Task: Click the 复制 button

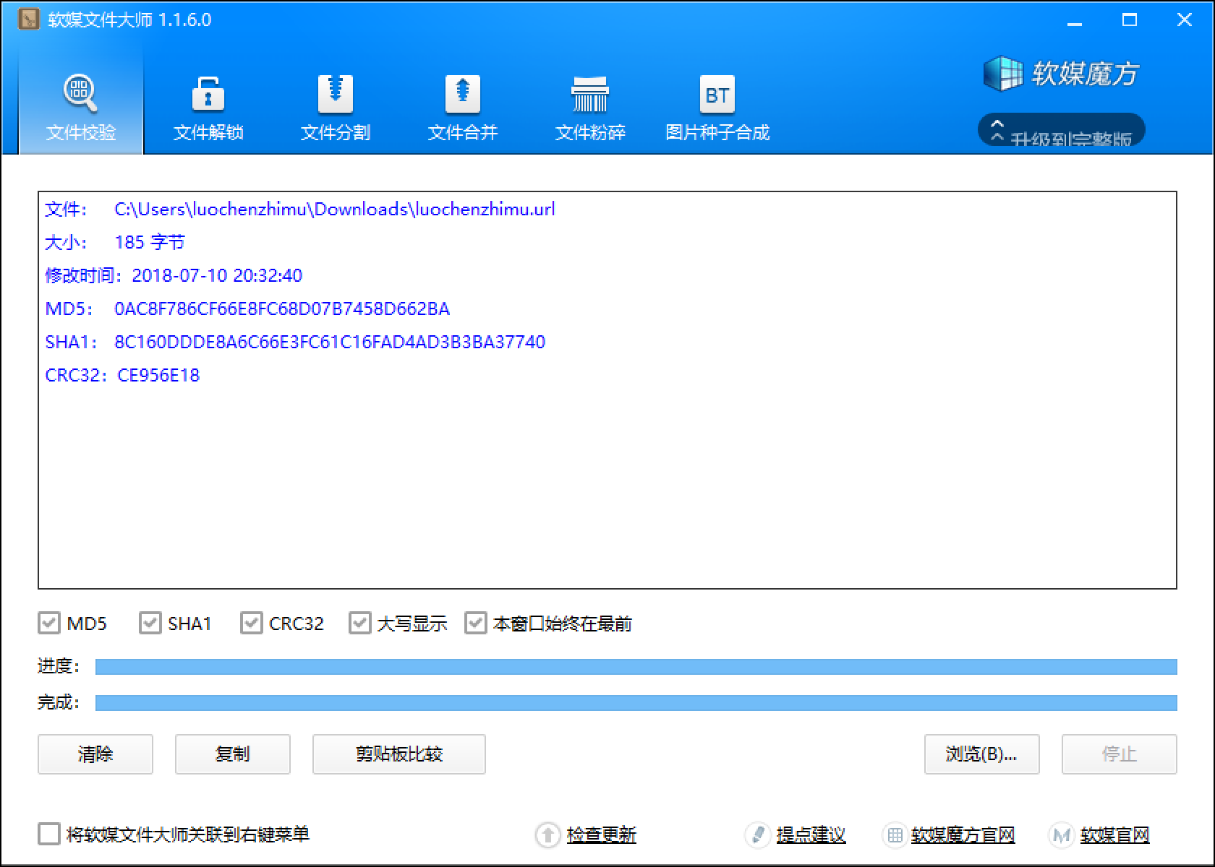Action: 232,754
